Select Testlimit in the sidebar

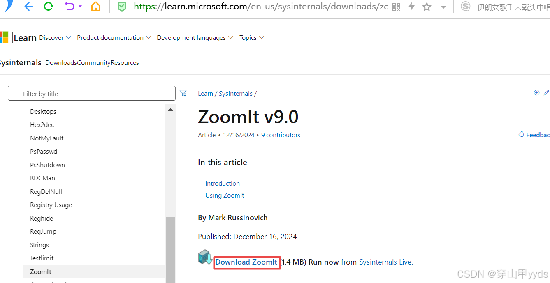coord(42,258)
